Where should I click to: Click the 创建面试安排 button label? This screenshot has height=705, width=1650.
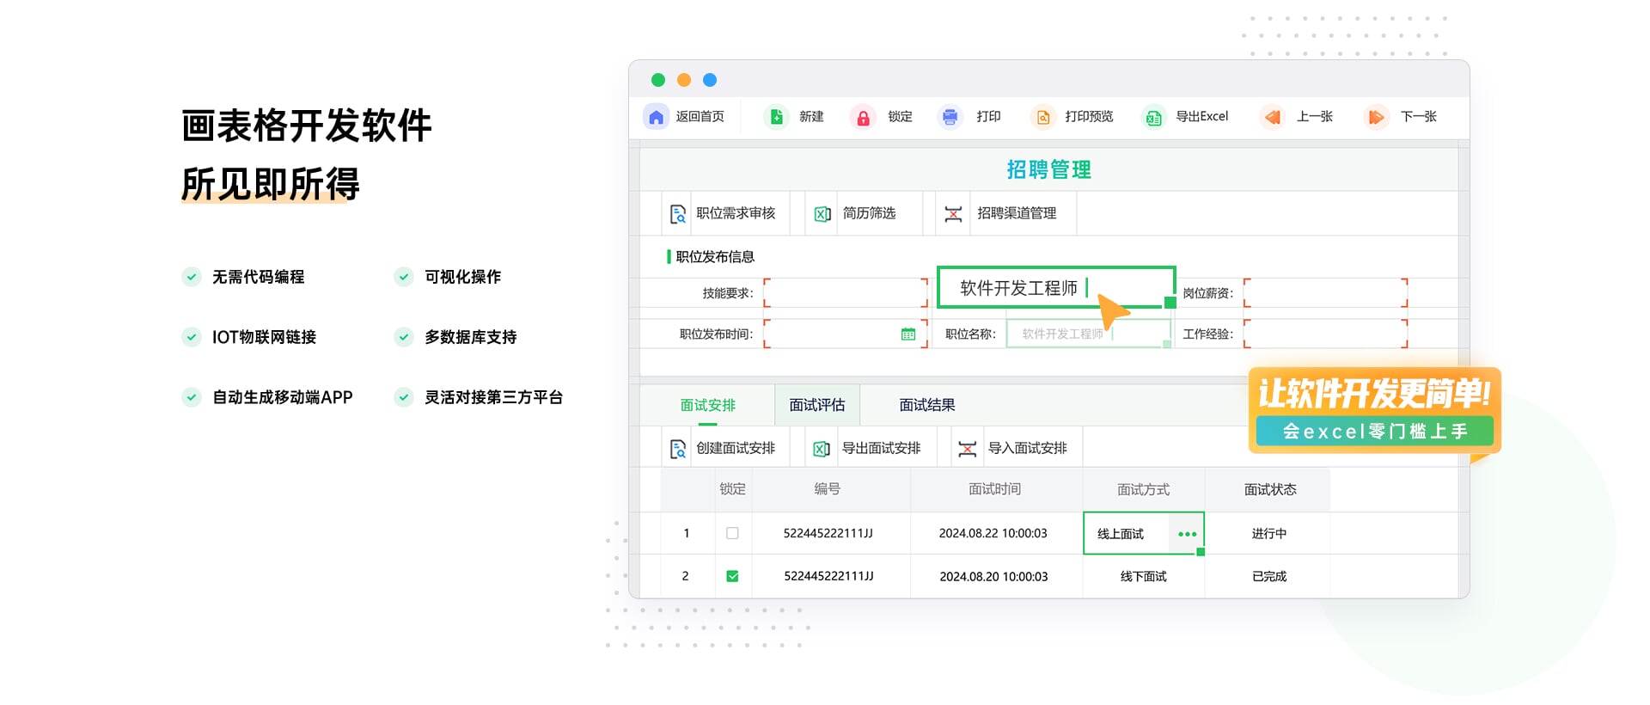[736, 449]
